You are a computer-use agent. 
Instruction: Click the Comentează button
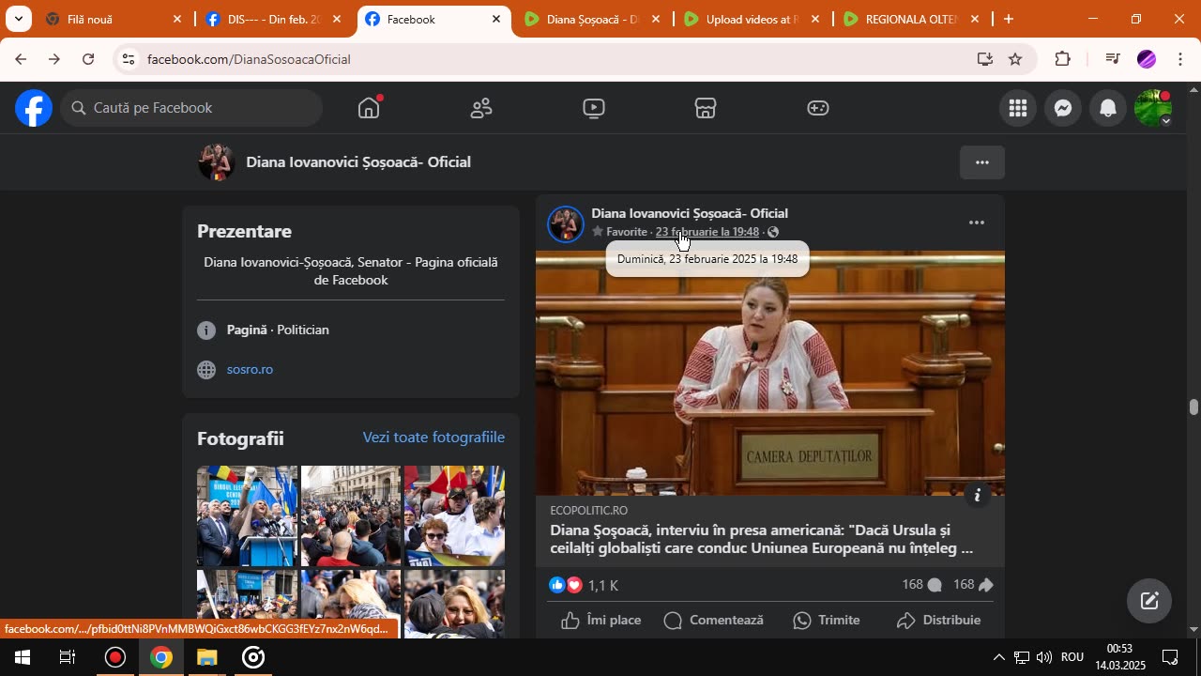[713, 620]
